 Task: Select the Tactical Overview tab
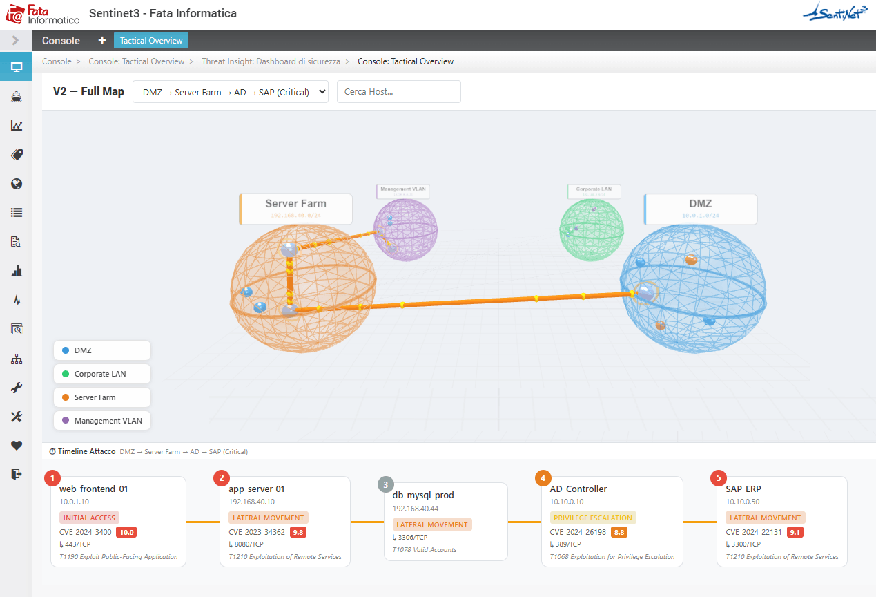(x=151, y=41)
